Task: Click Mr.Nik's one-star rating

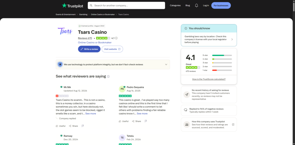Action: tap(62, 96)
